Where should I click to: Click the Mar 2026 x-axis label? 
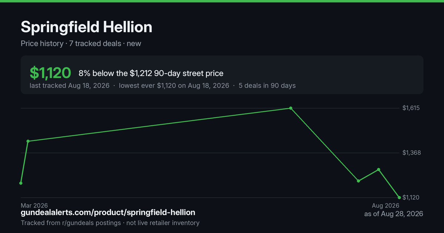[34, 205]
